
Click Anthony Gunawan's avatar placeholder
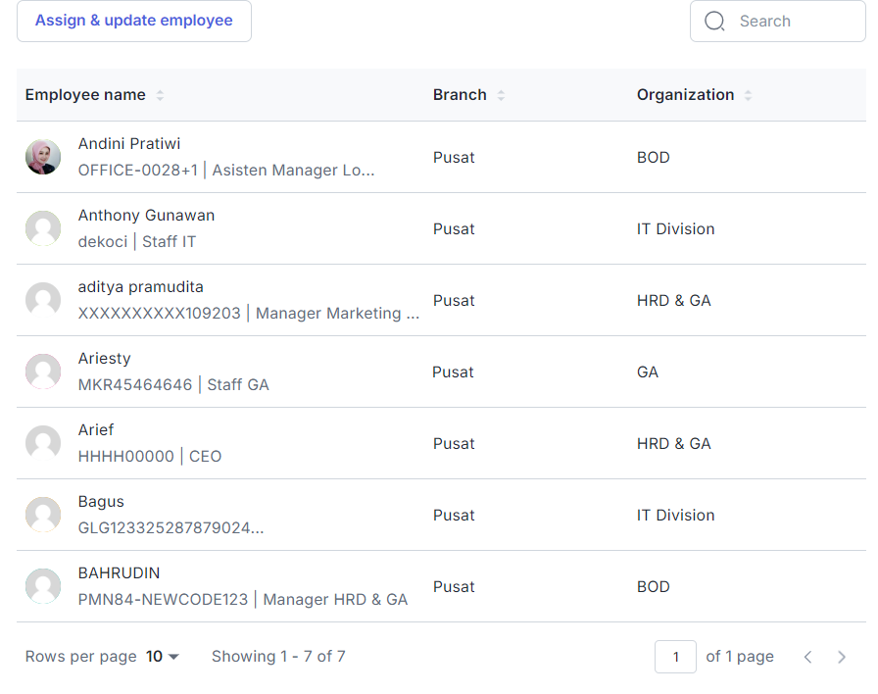click(x=43, y=228)
